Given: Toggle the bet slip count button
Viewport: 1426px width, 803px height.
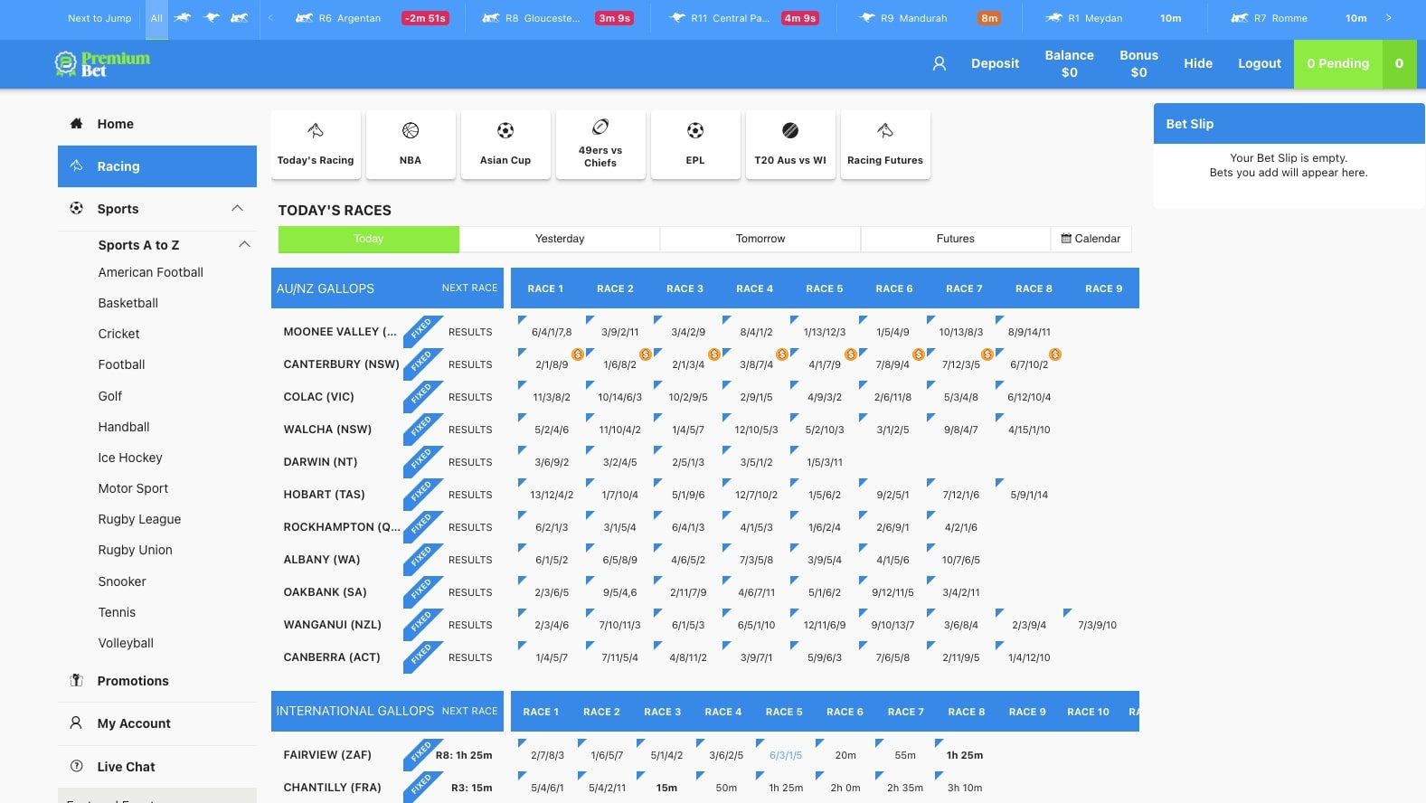Looking at the screenshot, I should [1399, 63].
